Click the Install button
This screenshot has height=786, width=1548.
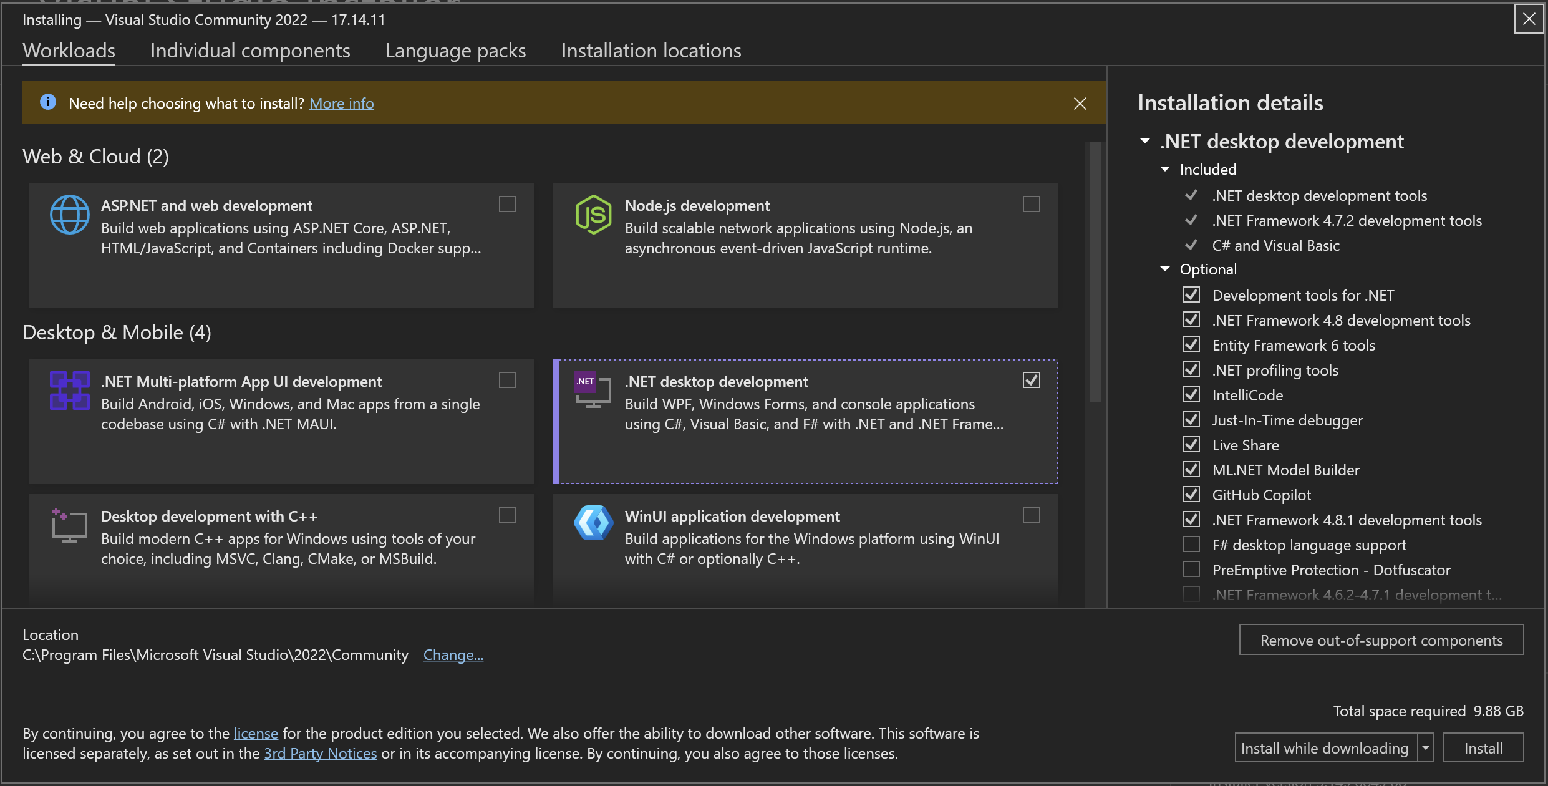coord(1483,747)
